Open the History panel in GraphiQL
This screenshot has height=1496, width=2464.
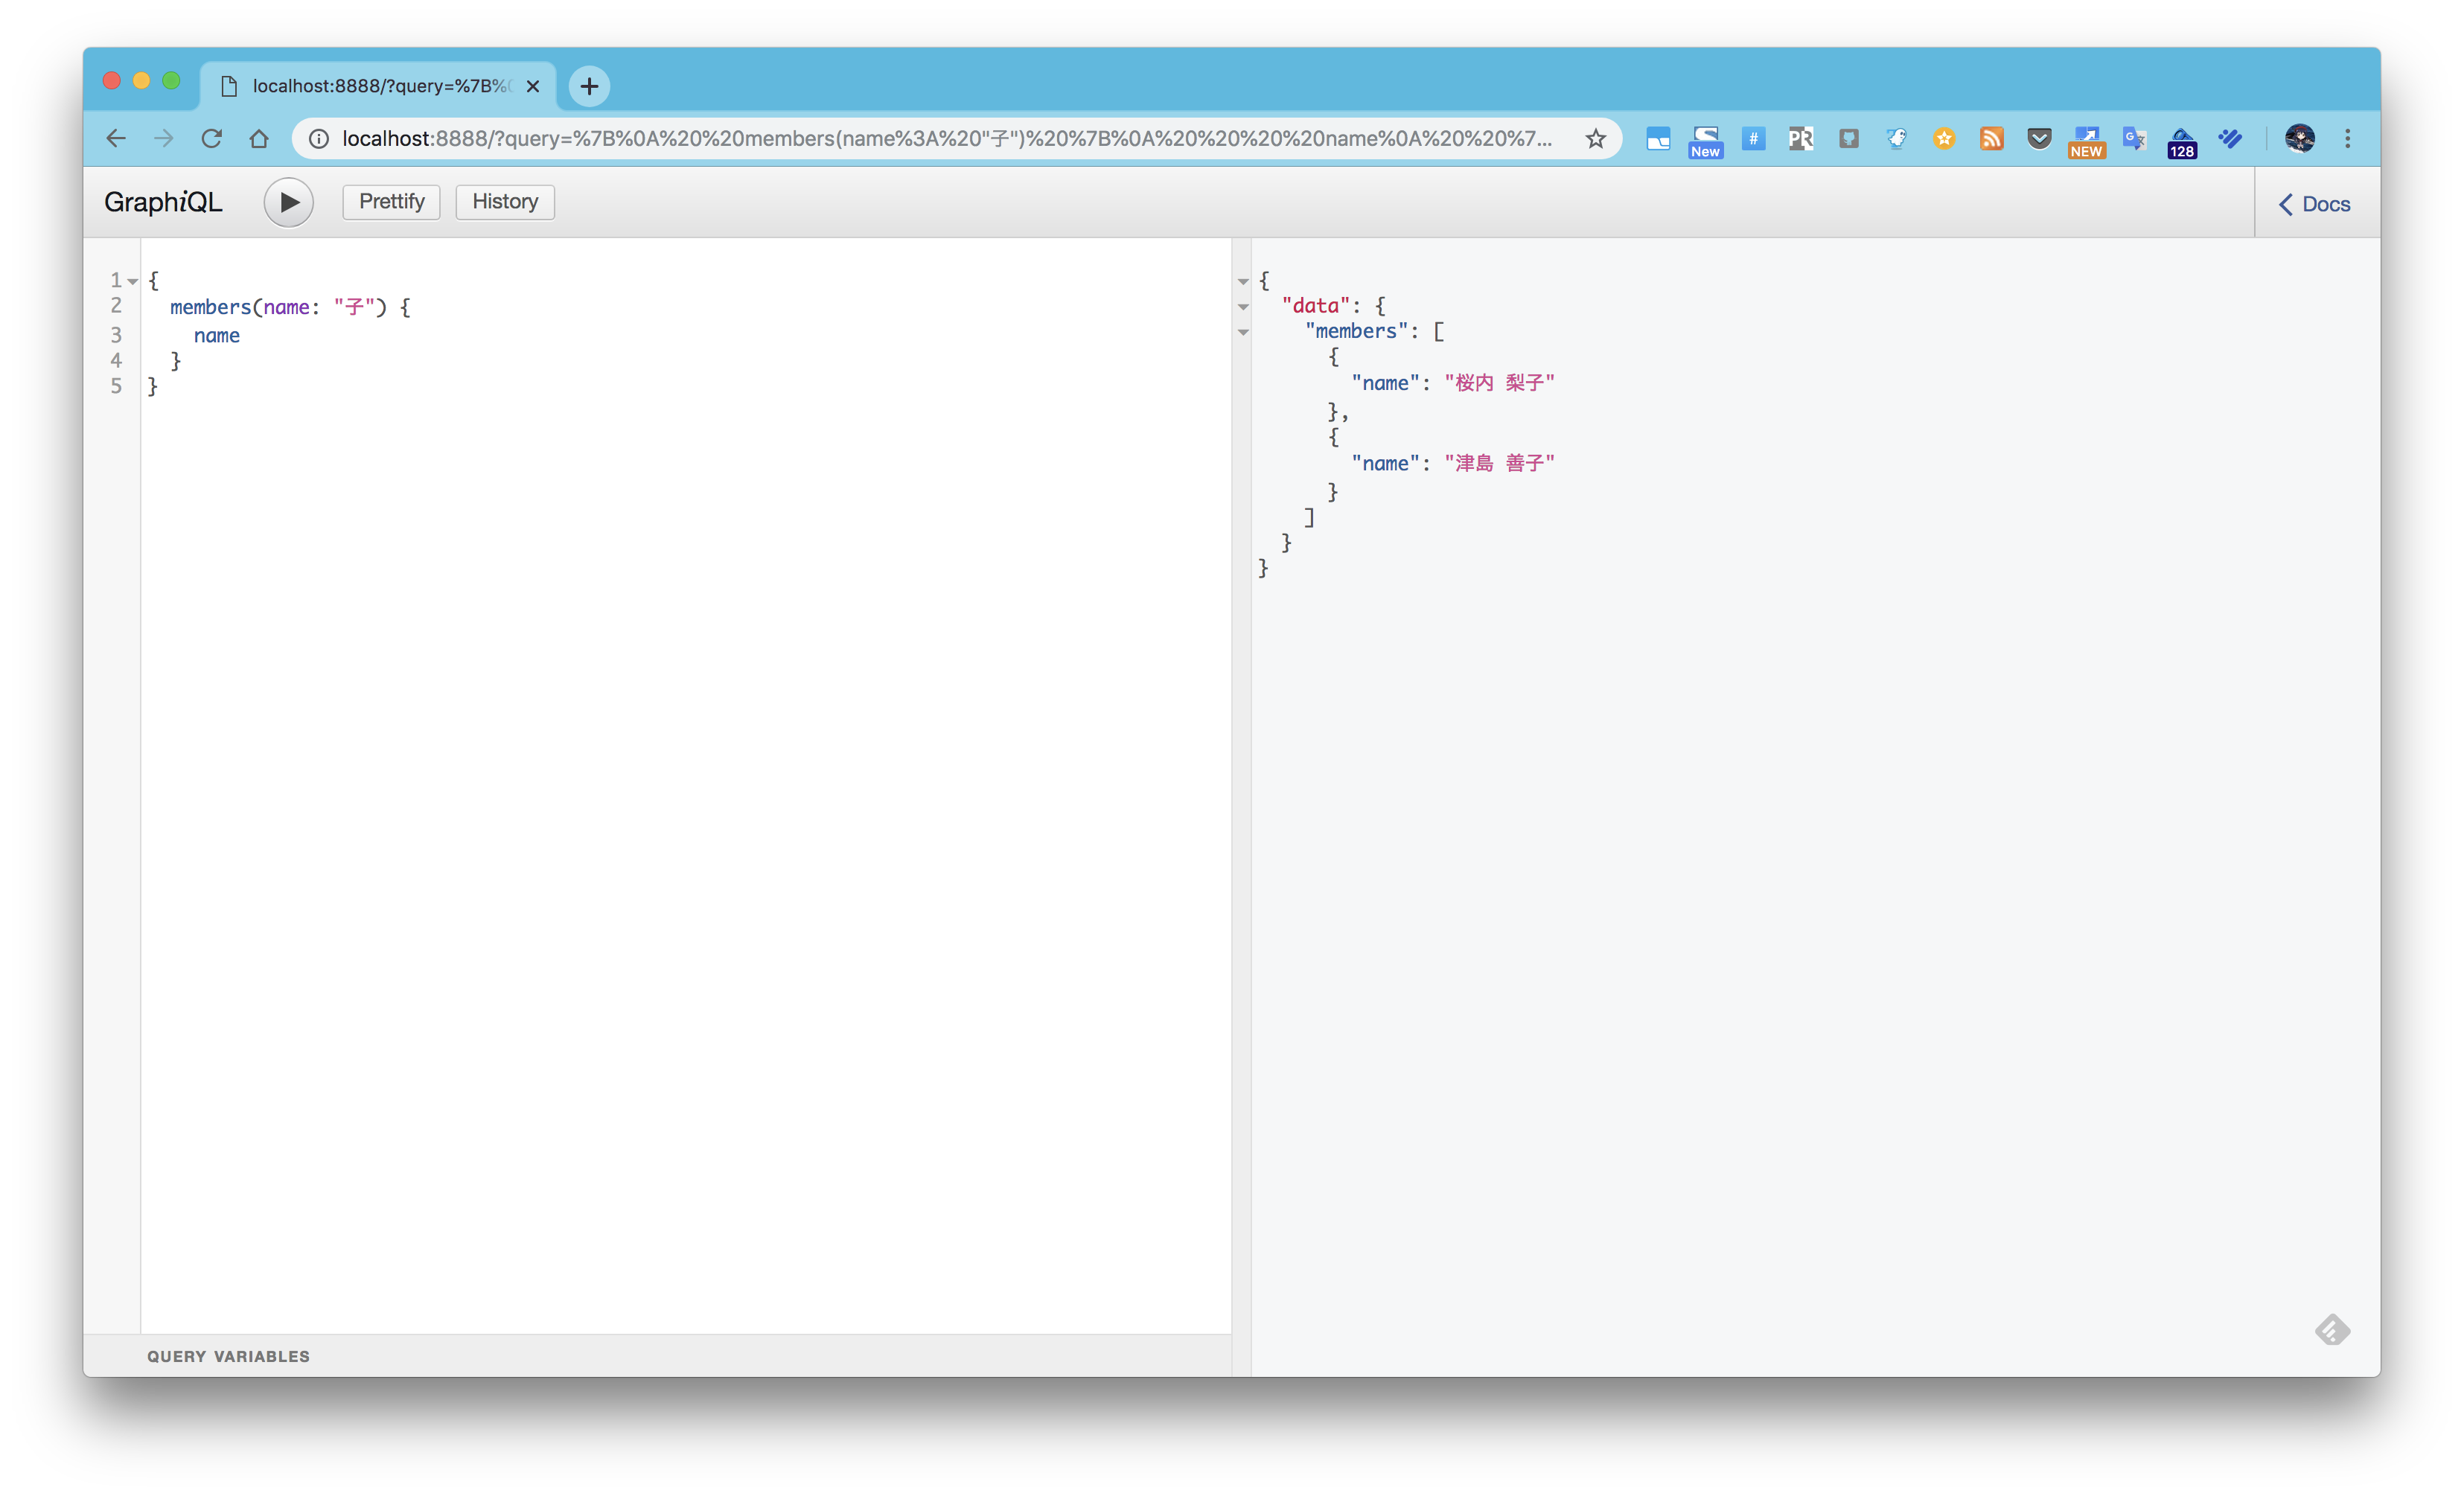[504, 201]
